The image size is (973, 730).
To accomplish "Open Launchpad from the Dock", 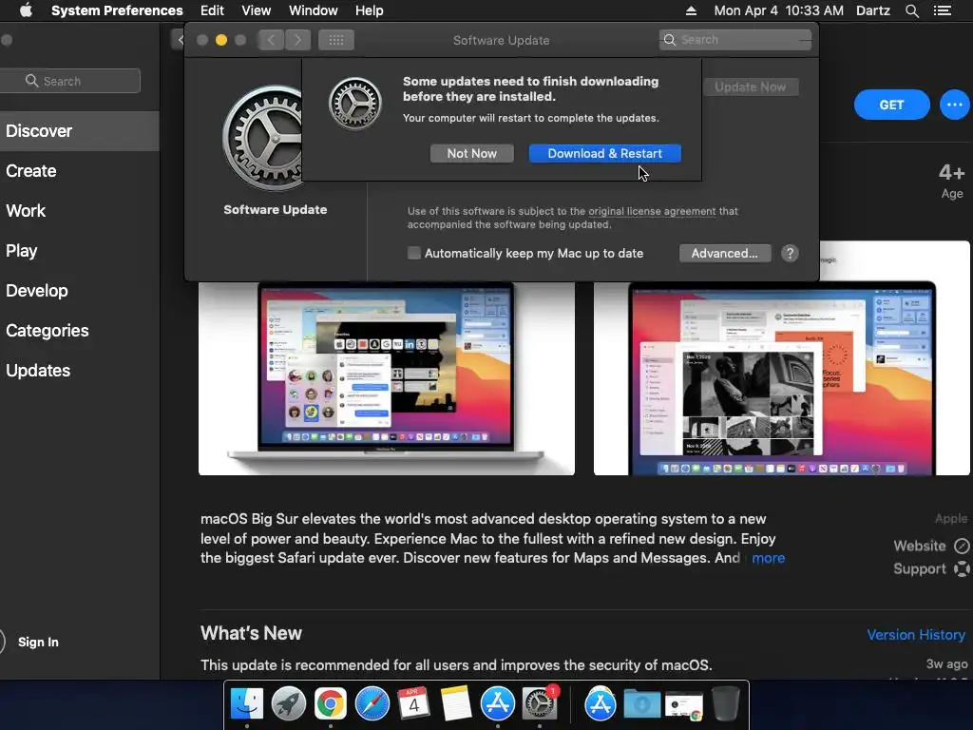I will tap(289, 704).
